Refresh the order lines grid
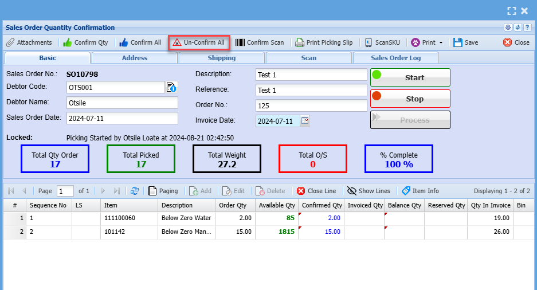 135,191
